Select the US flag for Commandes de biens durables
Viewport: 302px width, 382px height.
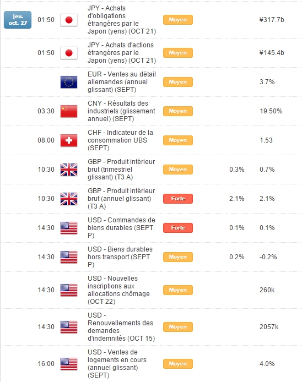[69, 228]
